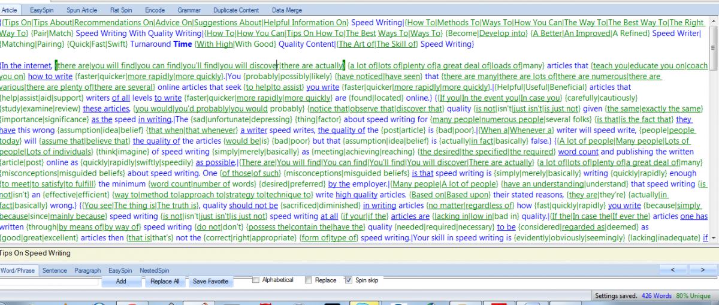This screenshot has height=305, width=719.
Task: Click the Settings saved. status message
Action: [x=616, y=296]
